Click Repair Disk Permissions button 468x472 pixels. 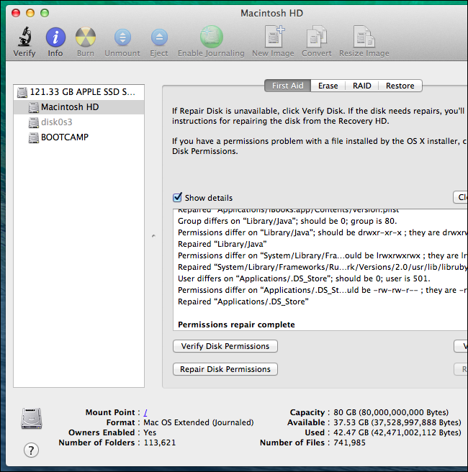pyautogui.click(x=225, y=369)
